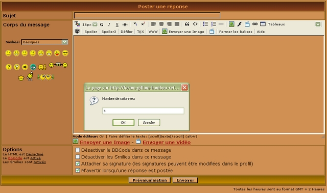Center align the text

tap(161, 24)
